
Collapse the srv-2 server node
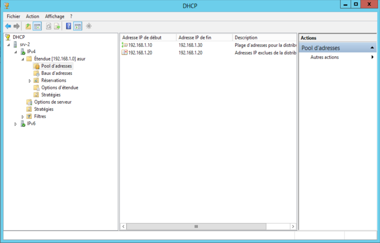point(9,45)
